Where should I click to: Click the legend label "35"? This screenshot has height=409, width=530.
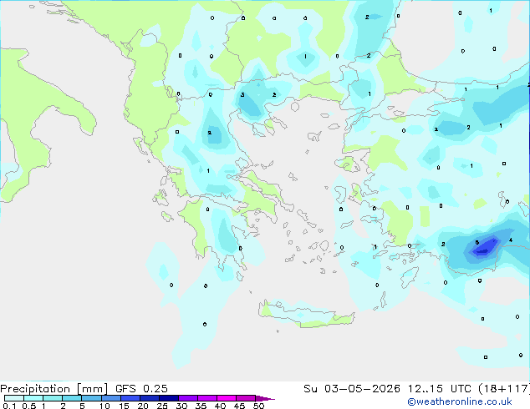click(201, 406)
